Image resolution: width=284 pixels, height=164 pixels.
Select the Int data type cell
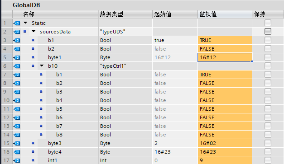coord(125,160)
